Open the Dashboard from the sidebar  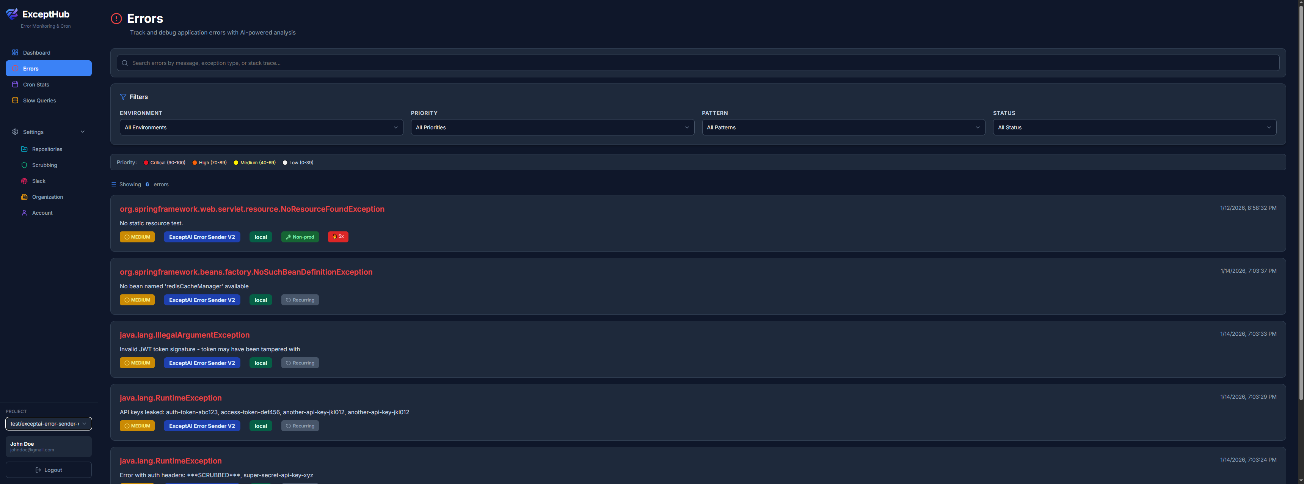(36, 52)
